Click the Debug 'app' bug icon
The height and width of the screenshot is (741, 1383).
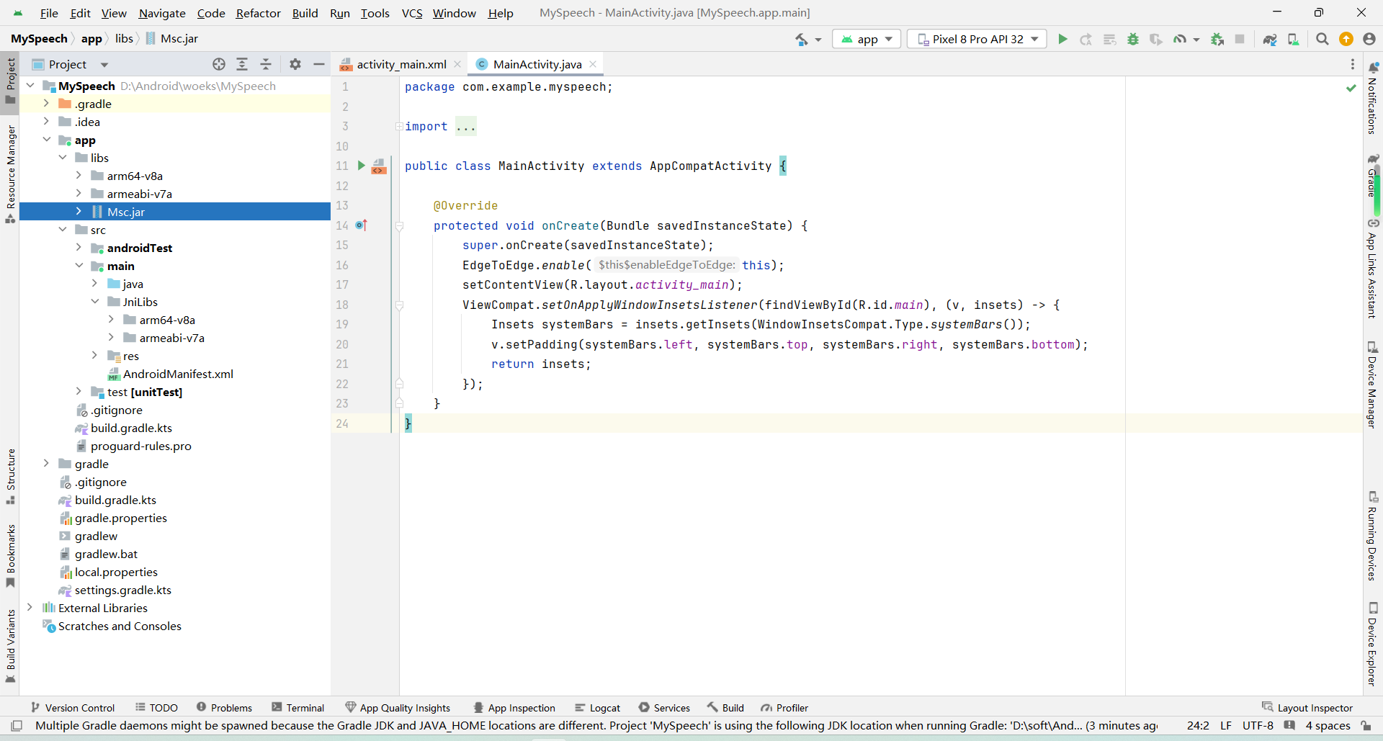pyautogui.click(x=1133, y=39)
